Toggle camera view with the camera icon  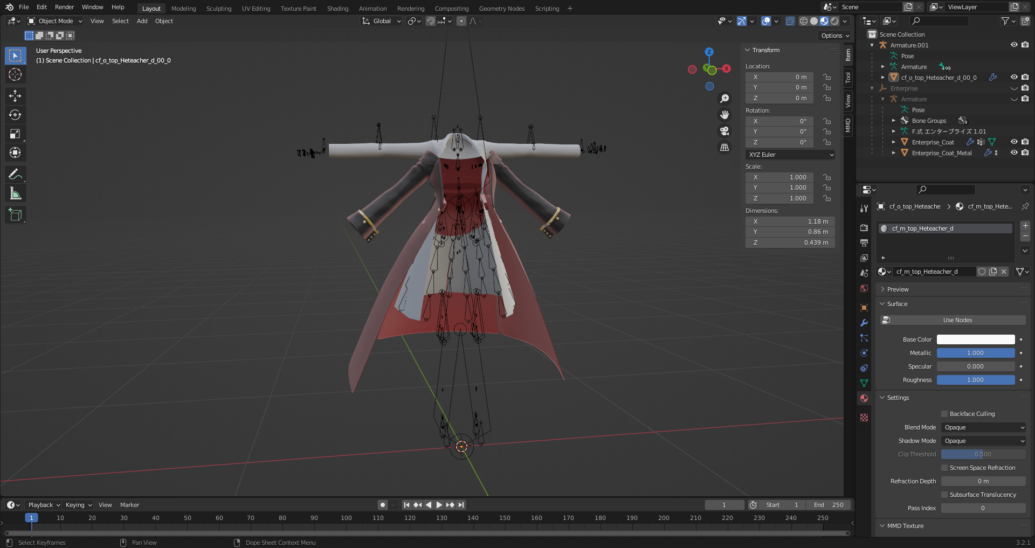pyautogui.click(x=724, y=131)
